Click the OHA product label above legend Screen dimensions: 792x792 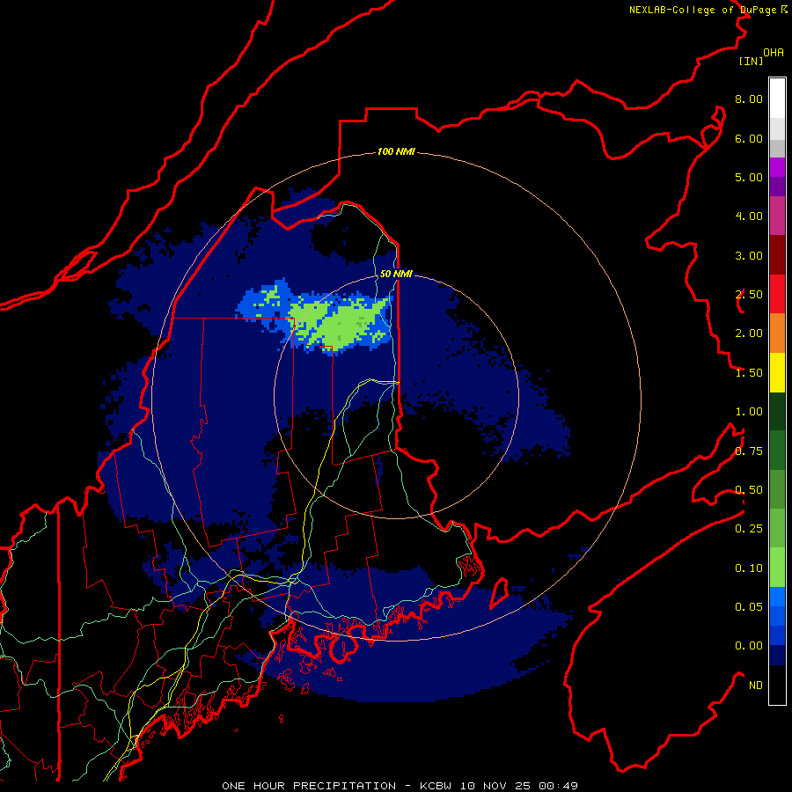point(774,53)
